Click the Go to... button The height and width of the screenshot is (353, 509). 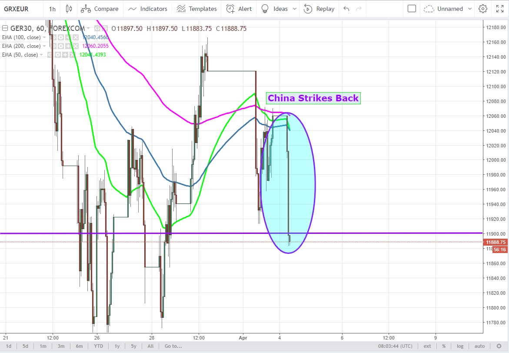point(173,346)
